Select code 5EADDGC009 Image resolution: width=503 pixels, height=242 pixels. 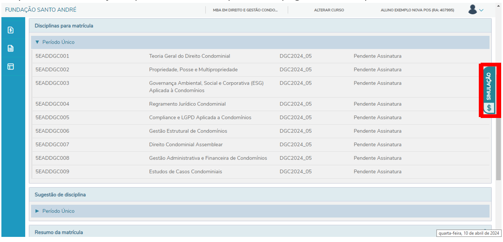point(52,171)
